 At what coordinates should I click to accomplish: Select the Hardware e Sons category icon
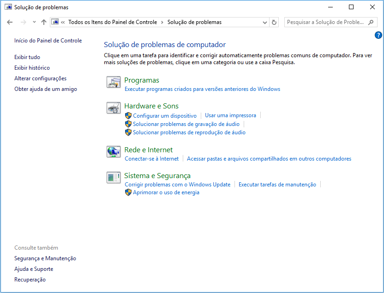point(113,108)
